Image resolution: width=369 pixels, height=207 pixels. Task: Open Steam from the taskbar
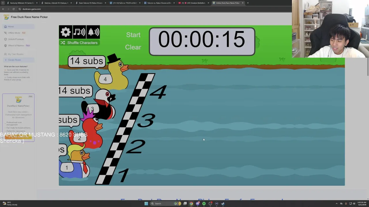[223, 204]
